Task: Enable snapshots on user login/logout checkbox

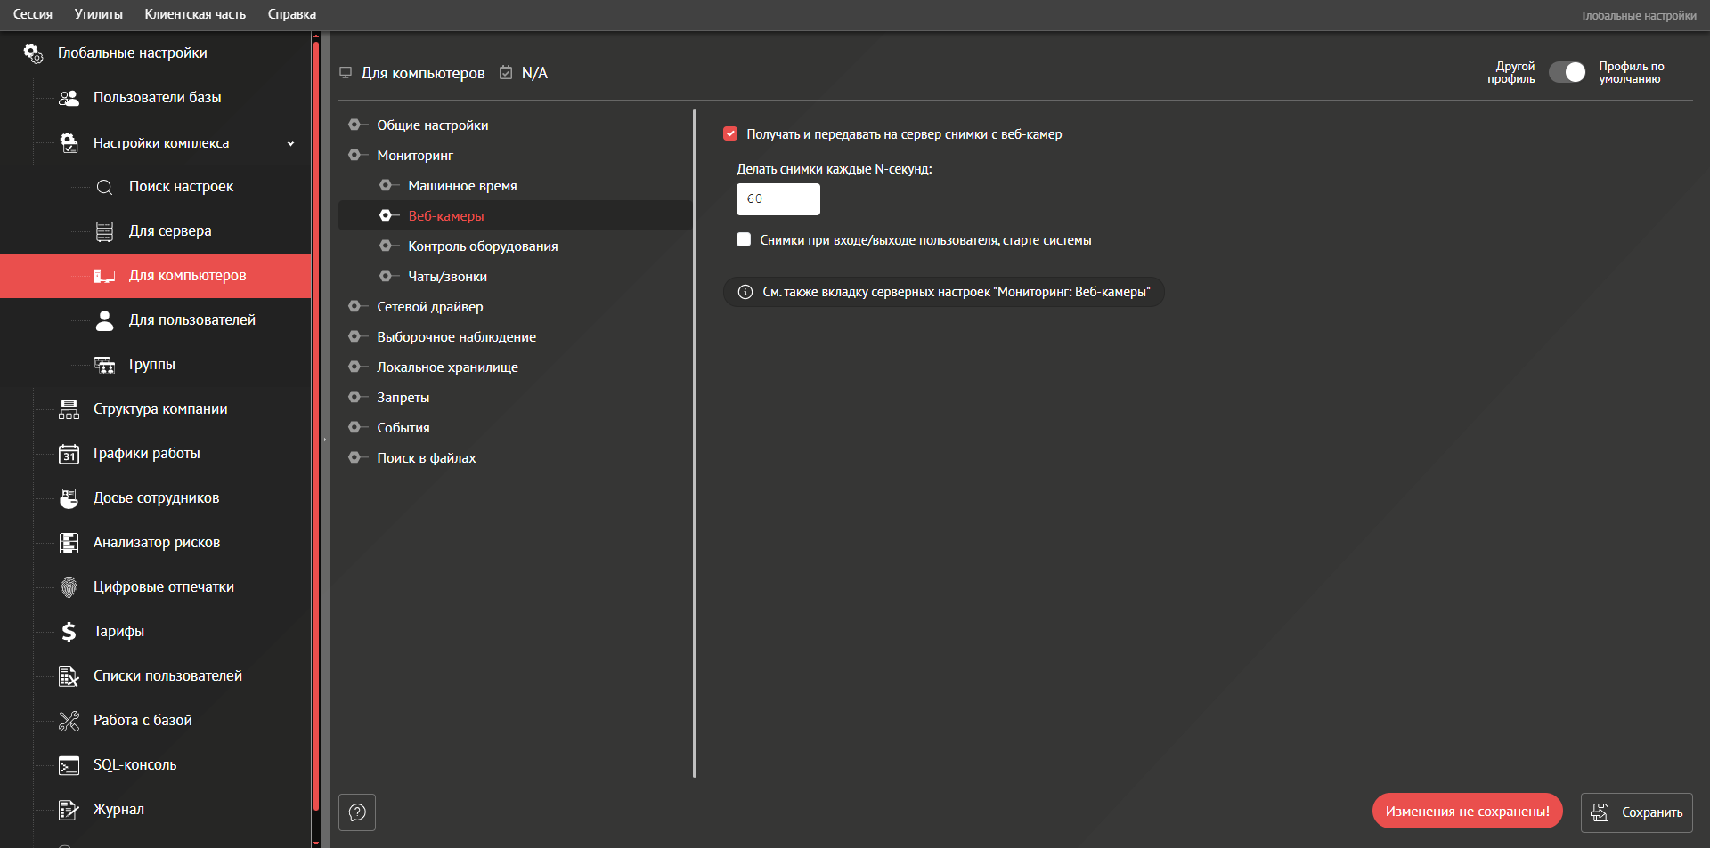Action: pos(744,240)
